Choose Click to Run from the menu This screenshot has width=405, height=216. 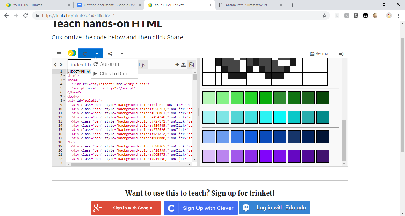pyautogui.click(x=110, y=74)
